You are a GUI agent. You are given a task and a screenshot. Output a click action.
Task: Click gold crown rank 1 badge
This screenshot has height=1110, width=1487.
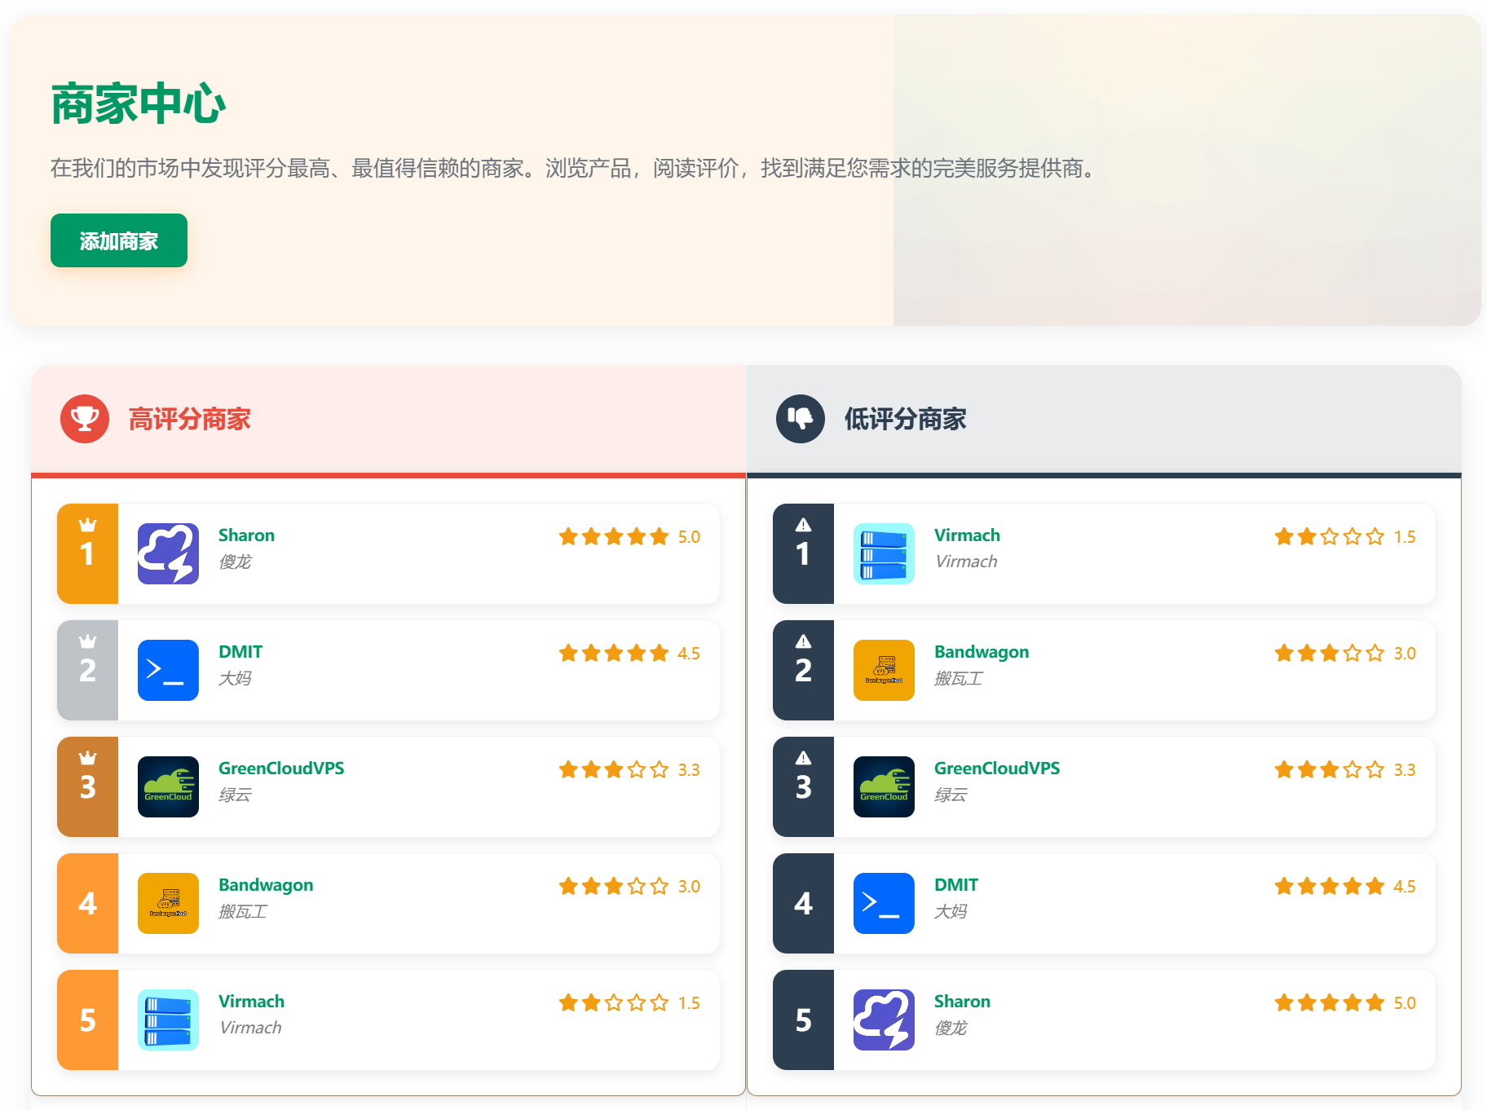click(x=87, y=553)
